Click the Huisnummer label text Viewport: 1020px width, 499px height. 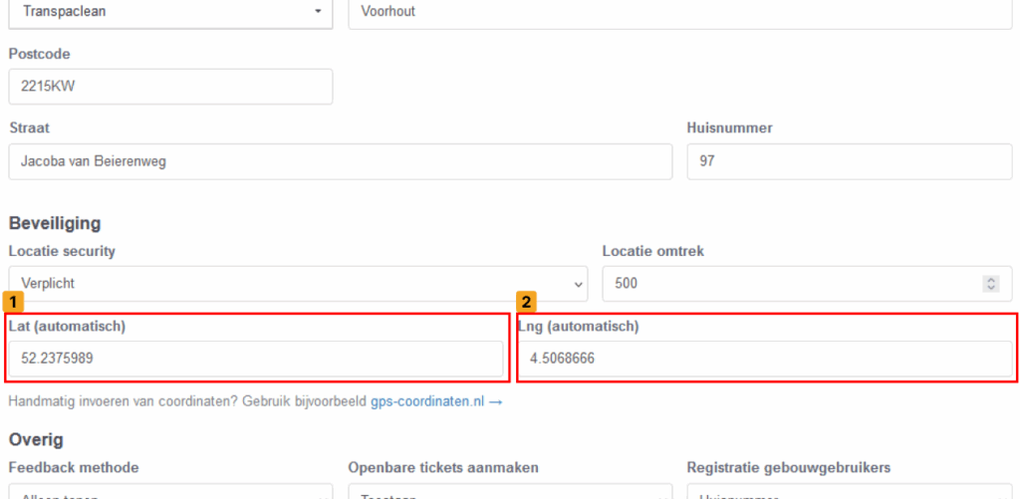(x=729, y=128)
